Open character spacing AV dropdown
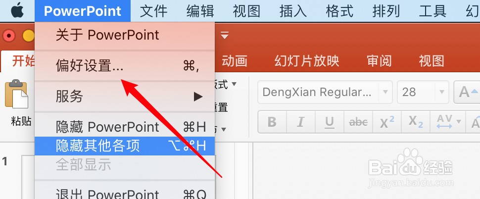The width and height of the screenshot is (480, 199). (x=448, y=122)
